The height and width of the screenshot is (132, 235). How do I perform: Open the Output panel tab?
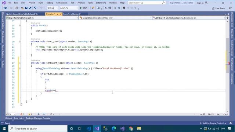tap(8, 118)
